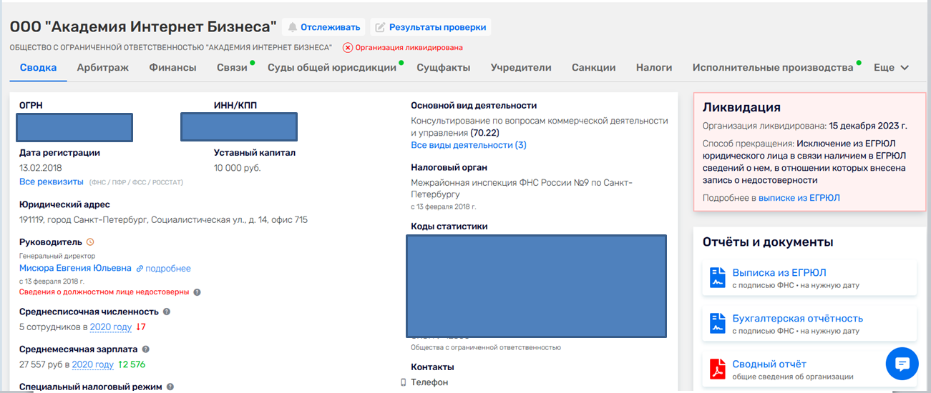Open the Суды общей юрисдикции tab
931x393 pixels.
[332, 67]
